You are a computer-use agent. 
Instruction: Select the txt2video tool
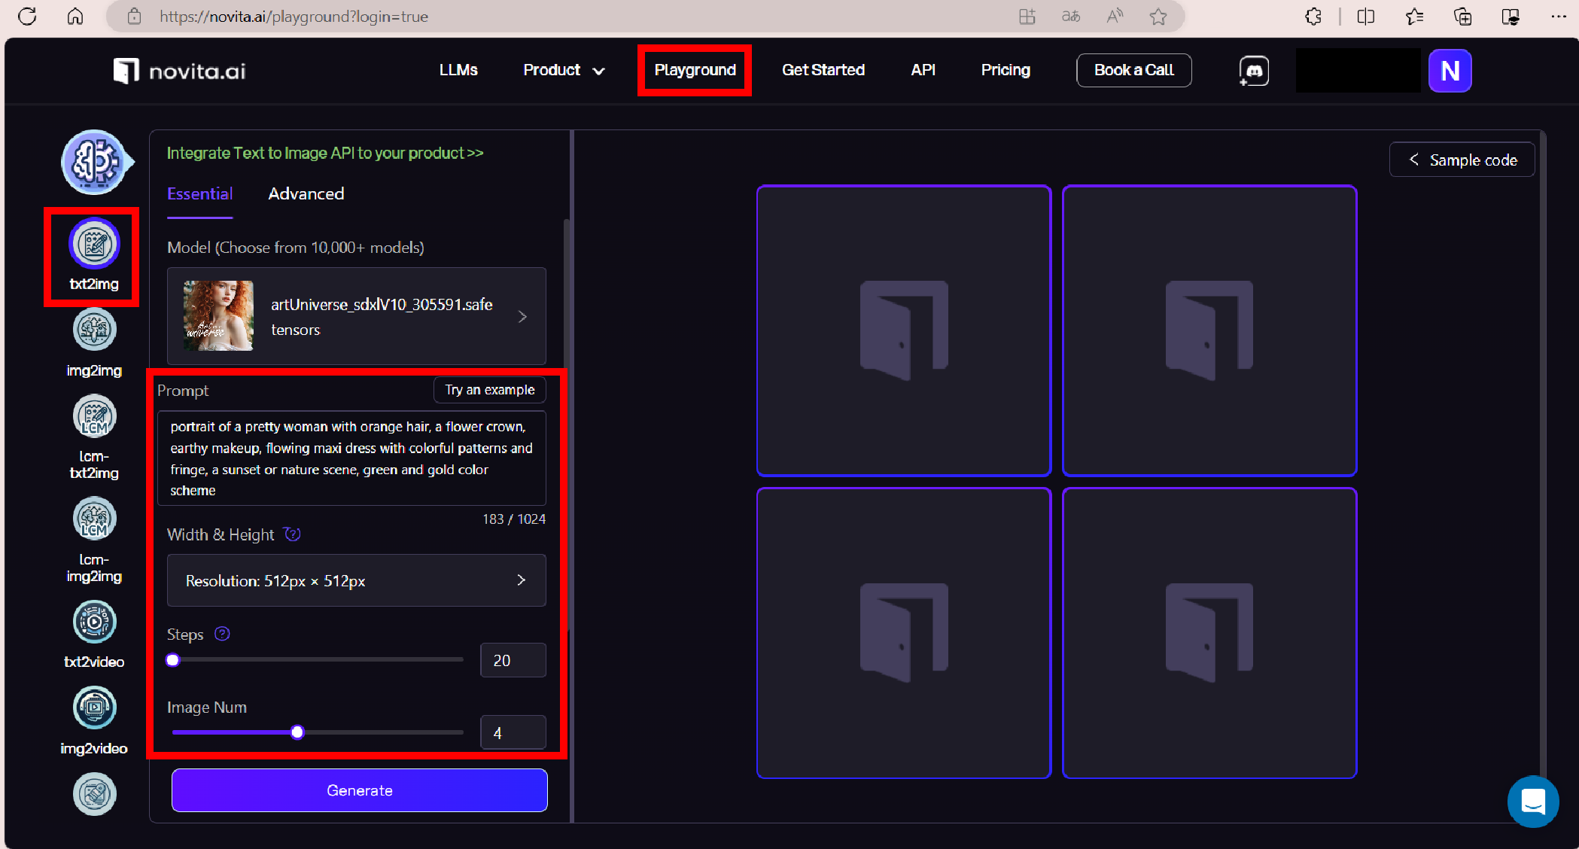[x=94, y=622]
